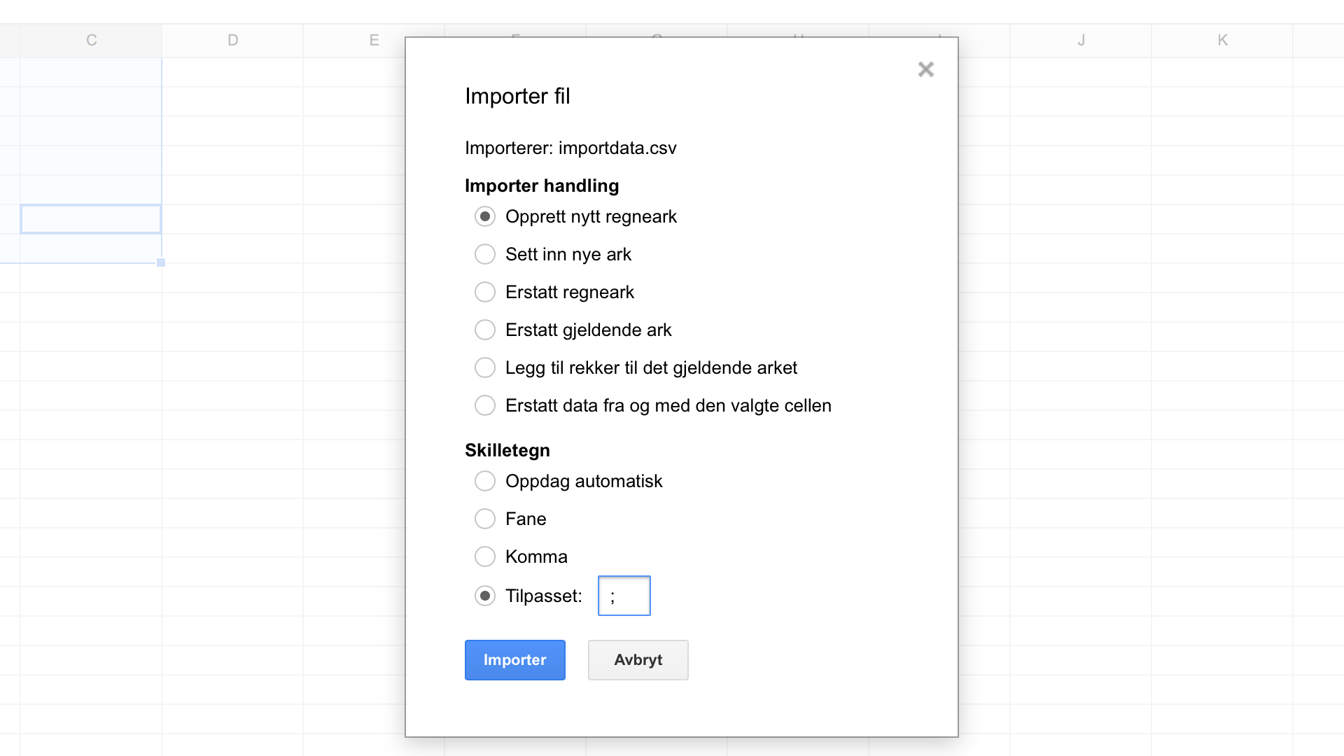This screenshot has width=1344, height=756.
Task: Click the custom delimiter input containing semicolon
Action: click(623, 596)
